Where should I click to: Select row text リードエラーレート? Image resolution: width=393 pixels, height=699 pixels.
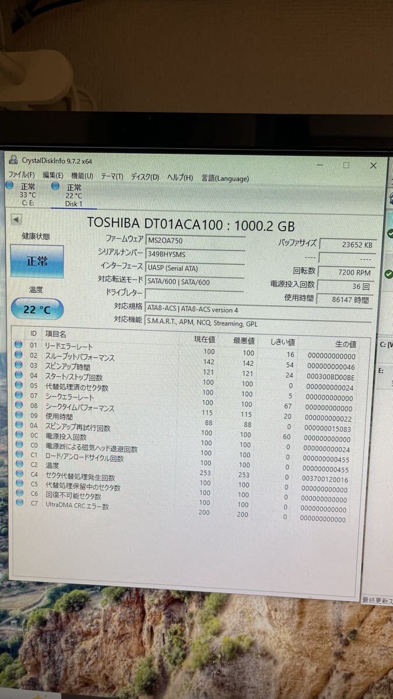[x=68, y=347]
